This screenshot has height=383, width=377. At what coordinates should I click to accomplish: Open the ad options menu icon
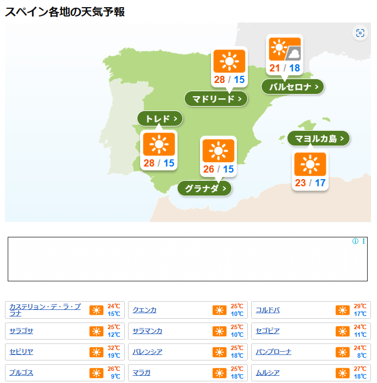[x=363, y=241]
